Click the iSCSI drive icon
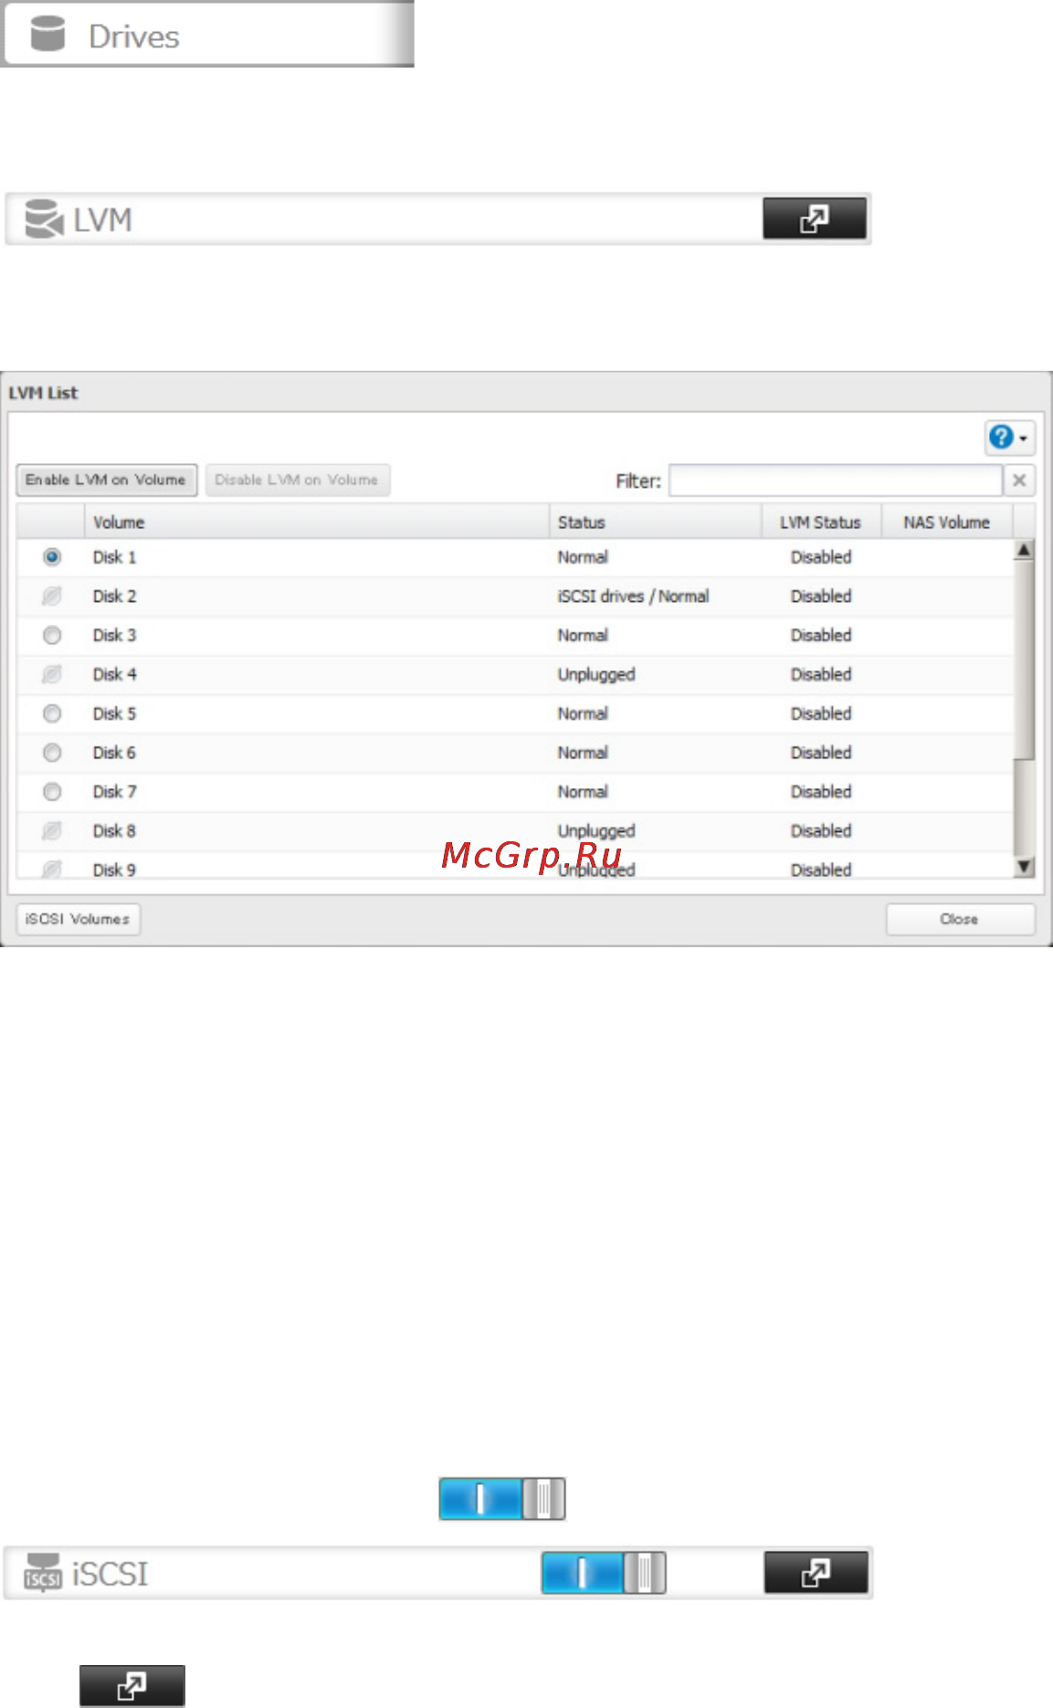1053x1708 pixels. point(43,1573)
